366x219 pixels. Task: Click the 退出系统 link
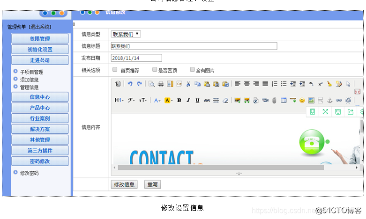pos(40,27)
